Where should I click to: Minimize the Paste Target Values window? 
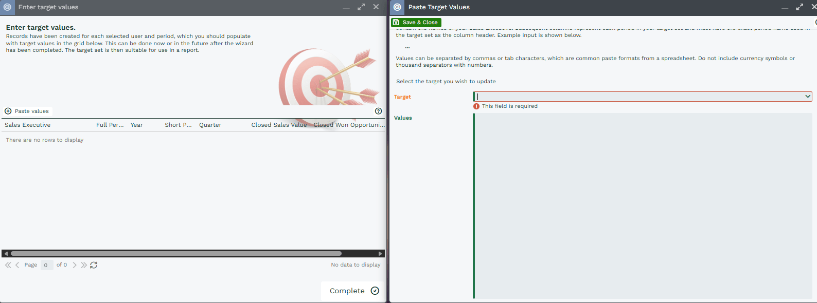pyautogui.click(x=785, y=7)
